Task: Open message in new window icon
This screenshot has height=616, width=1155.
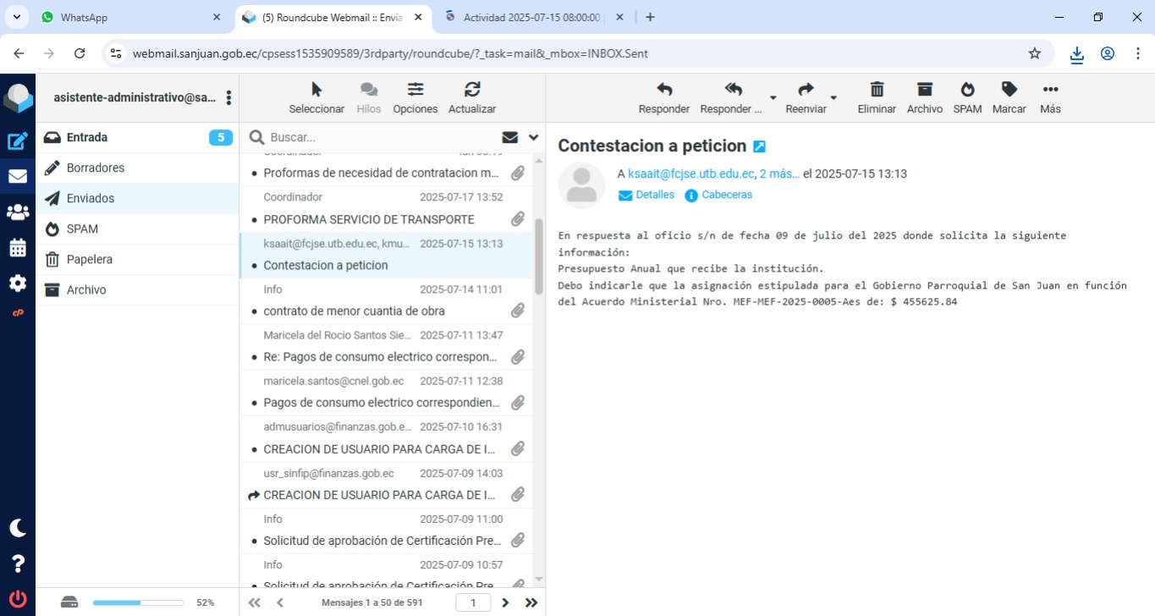Action: 759,146
